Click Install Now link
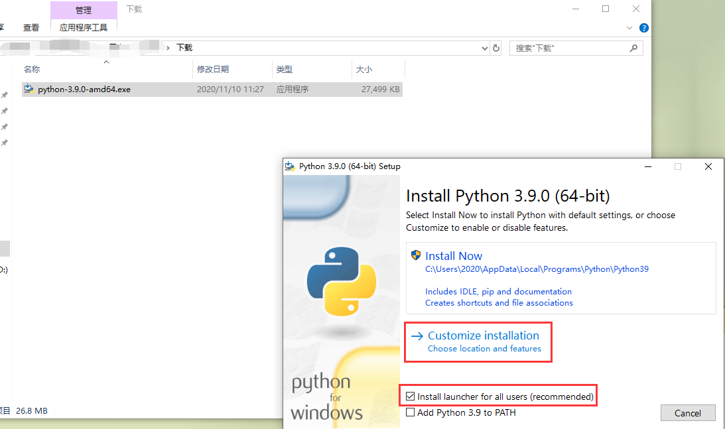The image size is (725, 429). (x=454, y=256)
